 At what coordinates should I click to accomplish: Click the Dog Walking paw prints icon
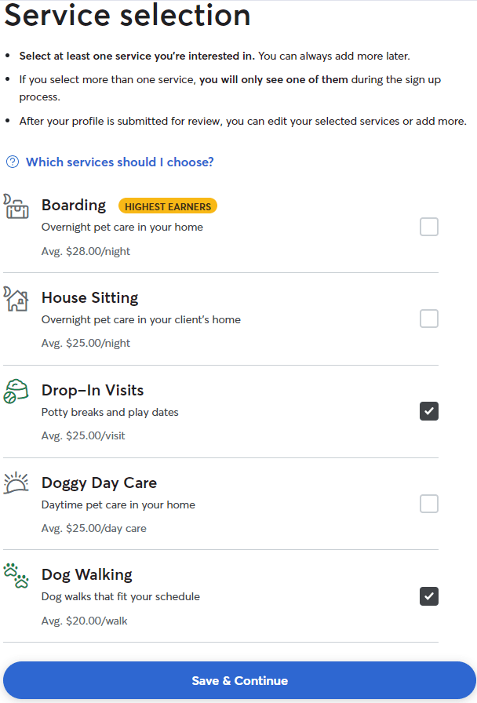coord(16,575)
